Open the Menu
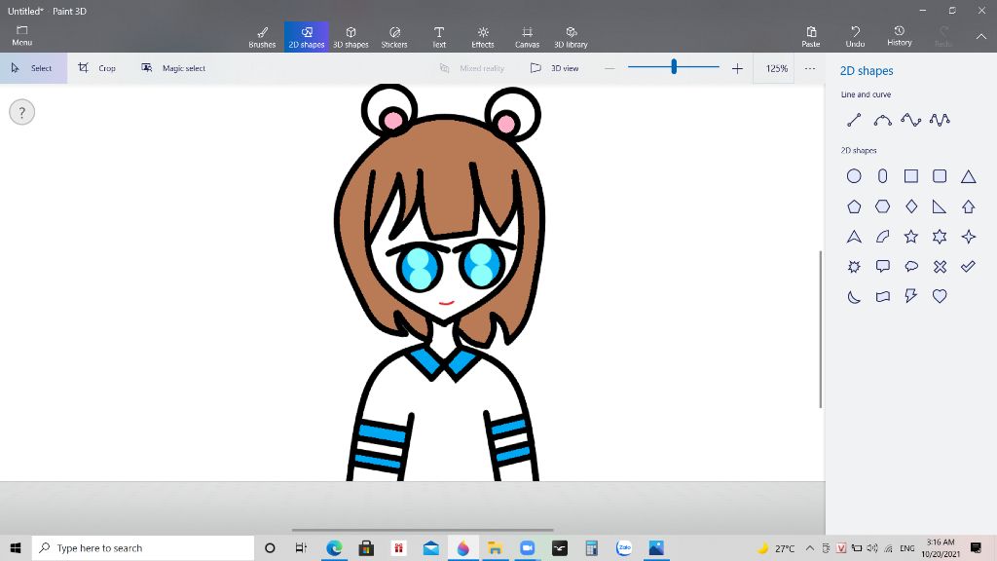 point(21,36)
